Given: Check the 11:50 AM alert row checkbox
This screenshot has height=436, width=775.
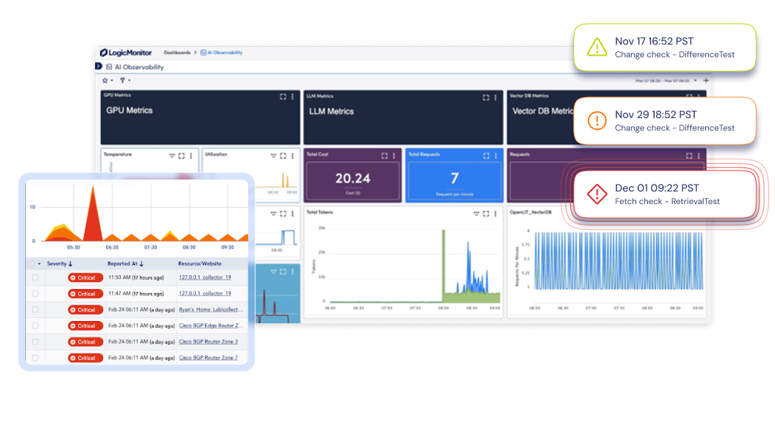Looking at the screenshot, I should [x=35, y=277].
